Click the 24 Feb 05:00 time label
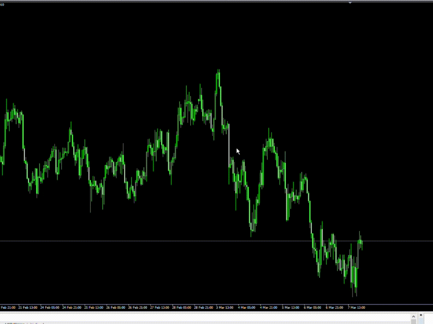 (50, 307)
